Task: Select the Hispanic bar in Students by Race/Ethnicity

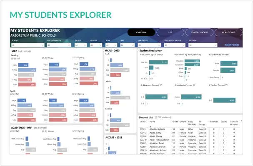Action: click(x=192, y=61)
